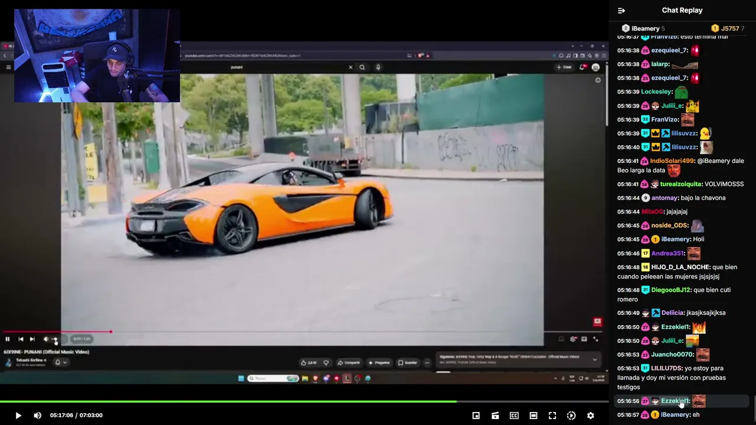
Task: Click the badge next to LILILU7DS
Action: coord(646,368)
